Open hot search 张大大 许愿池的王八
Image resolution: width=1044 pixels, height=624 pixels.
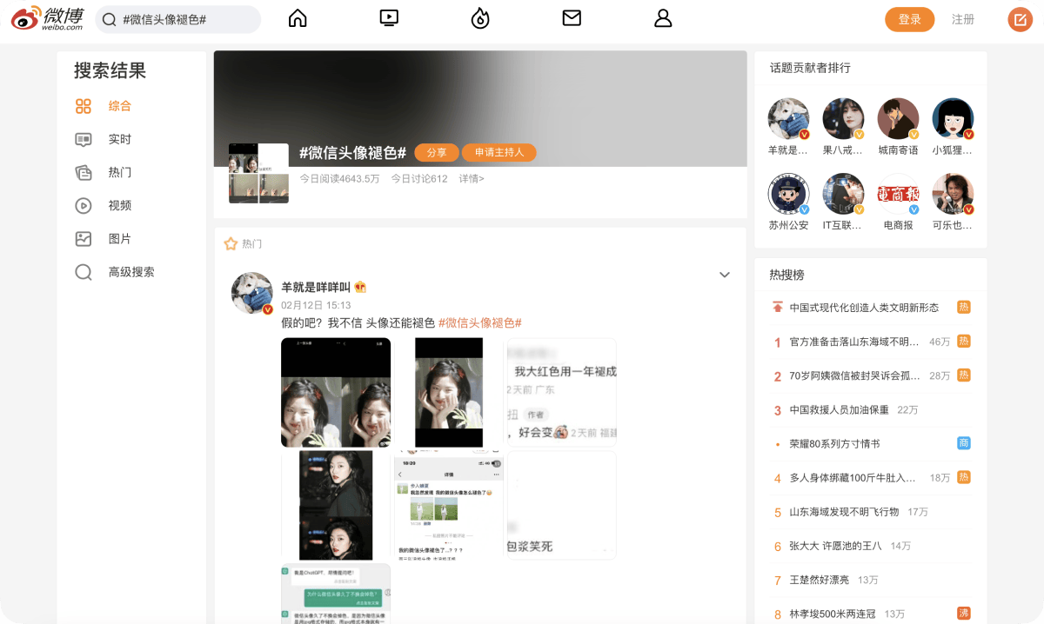coord(835,546)
